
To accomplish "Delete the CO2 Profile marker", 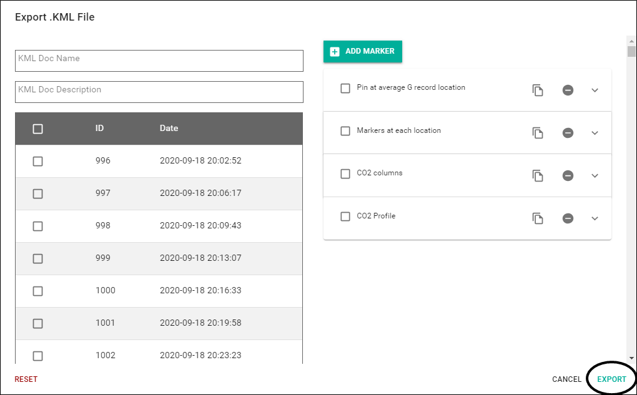I will (568, 218).
